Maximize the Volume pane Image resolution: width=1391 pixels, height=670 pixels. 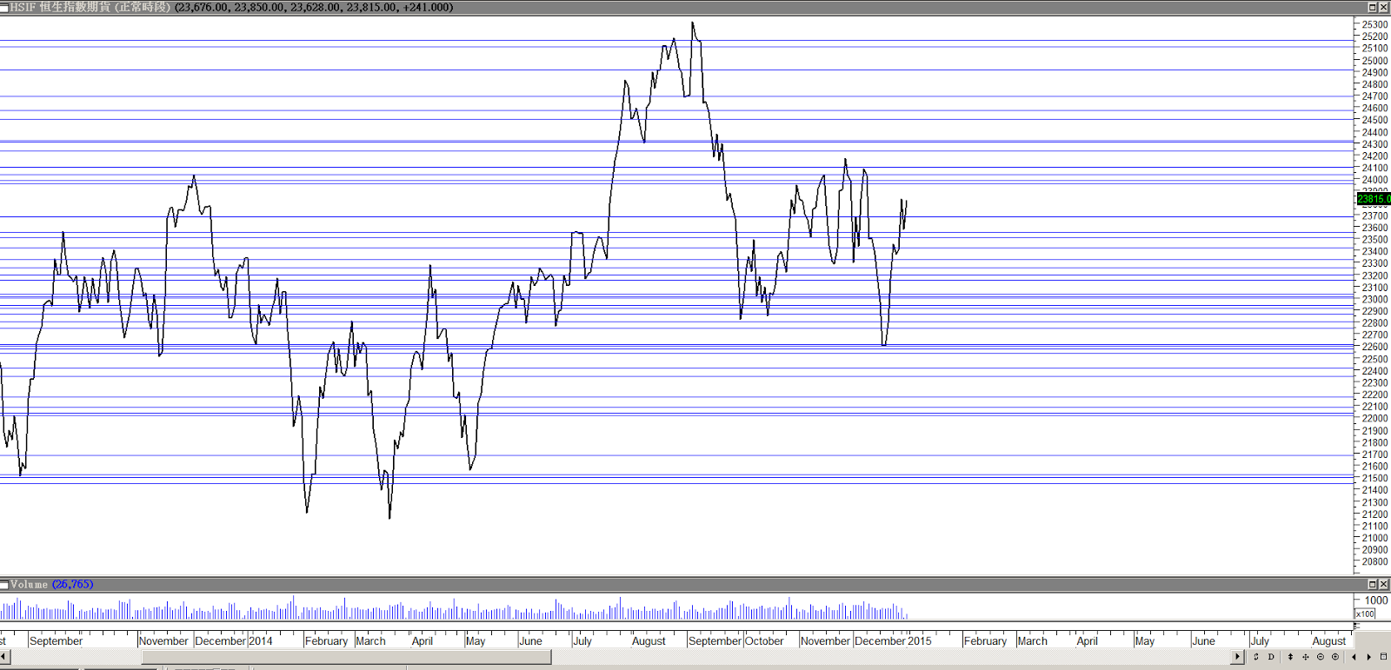(x=1373, y=585)
